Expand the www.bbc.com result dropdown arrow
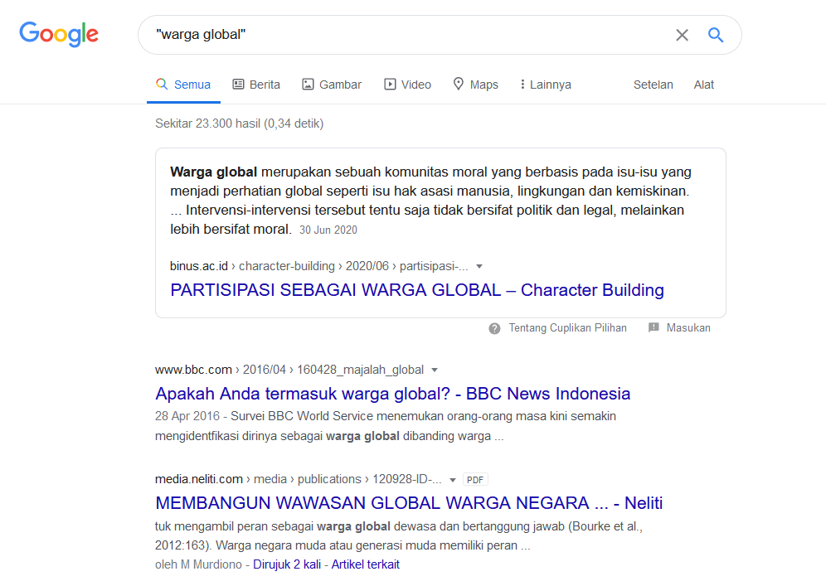The height and width of the screenshot is (586, 826). [x=435, y=370]
